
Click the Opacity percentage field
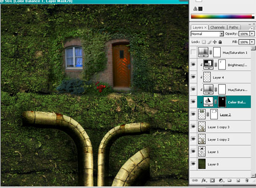pos(244,34)
